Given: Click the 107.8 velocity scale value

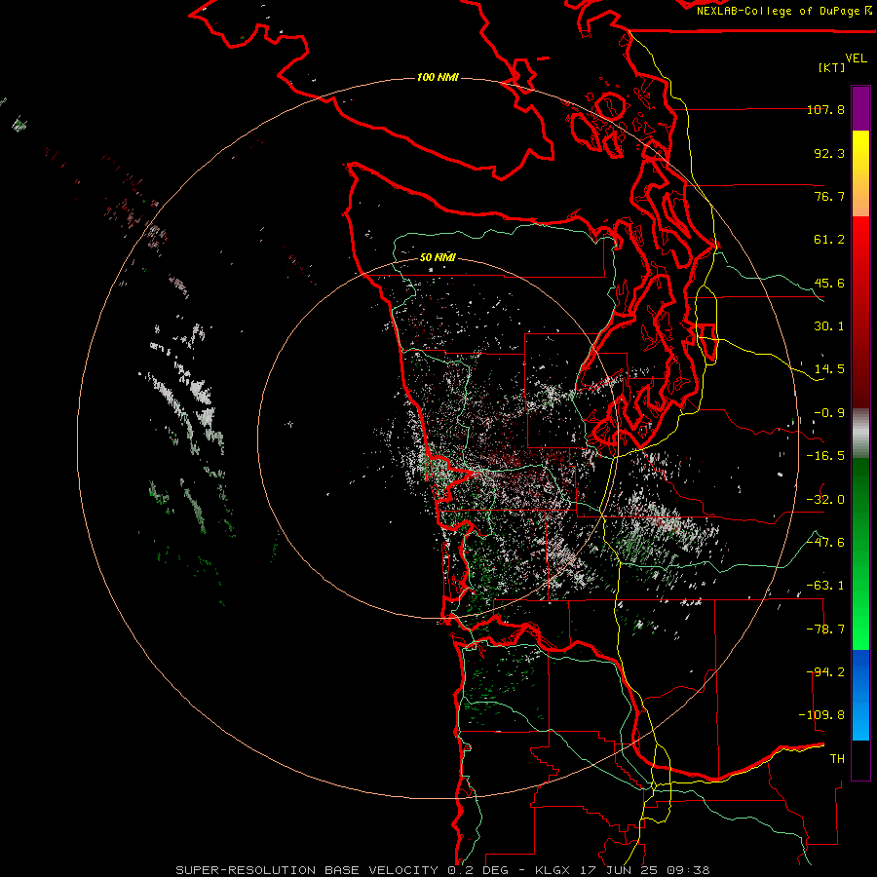Looking at the screenshot, I should tap(825, 109).
